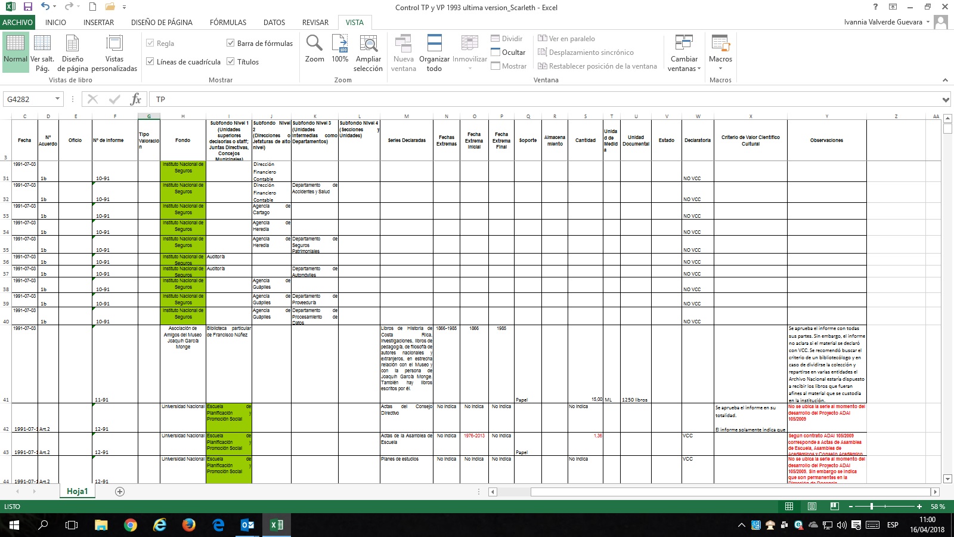
Task: Open Page Break Preview (Ver salt. Pág.)
Action: coord(42,53)
